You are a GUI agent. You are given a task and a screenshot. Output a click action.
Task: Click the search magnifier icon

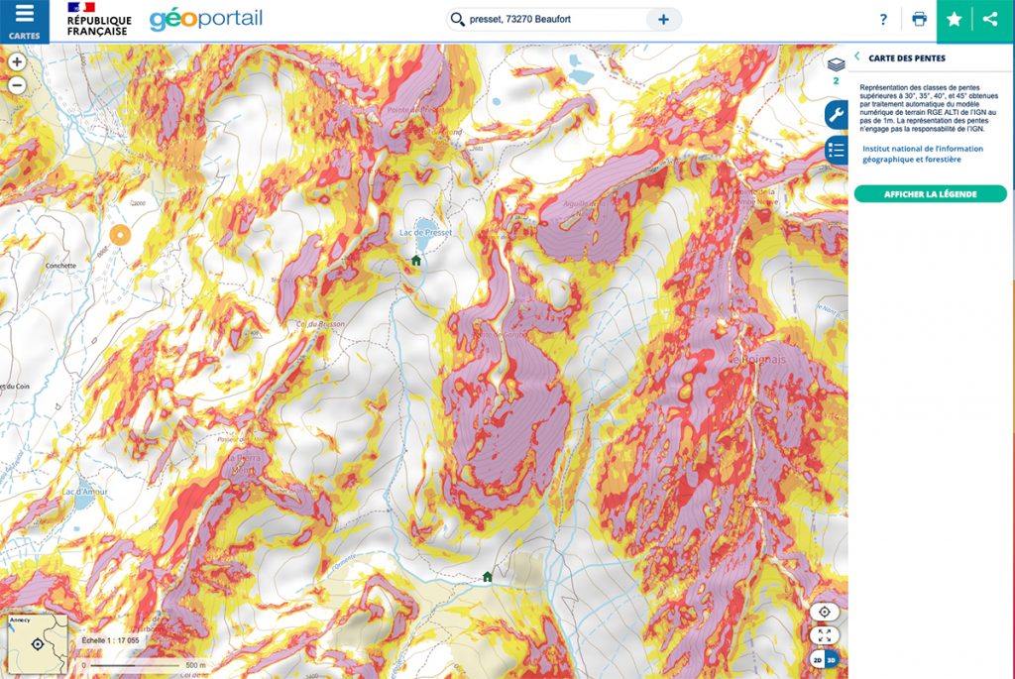(458, 20)
